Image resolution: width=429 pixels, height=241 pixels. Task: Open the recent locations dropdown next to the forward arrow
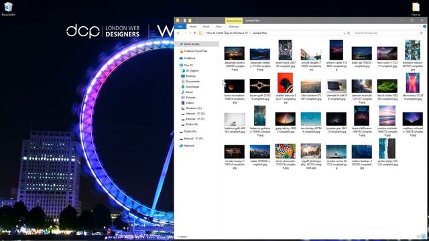[x=190, y=33]
